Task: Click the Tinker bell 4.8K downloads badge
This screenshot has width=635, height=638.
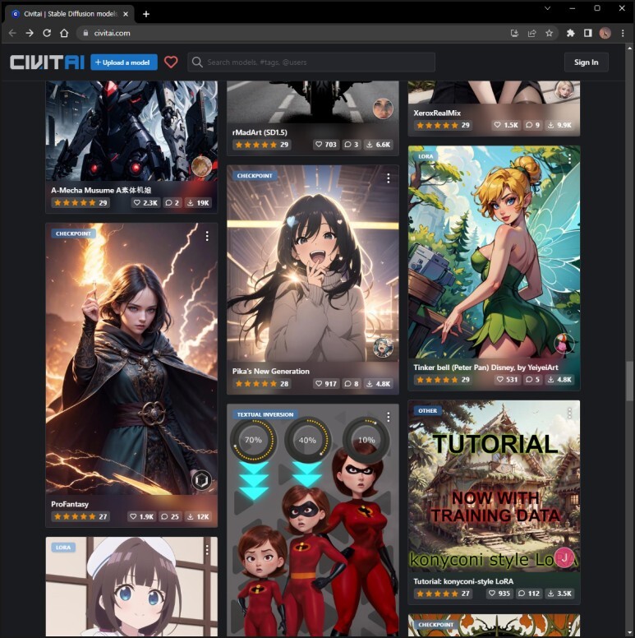Action: tap(559, 380)
